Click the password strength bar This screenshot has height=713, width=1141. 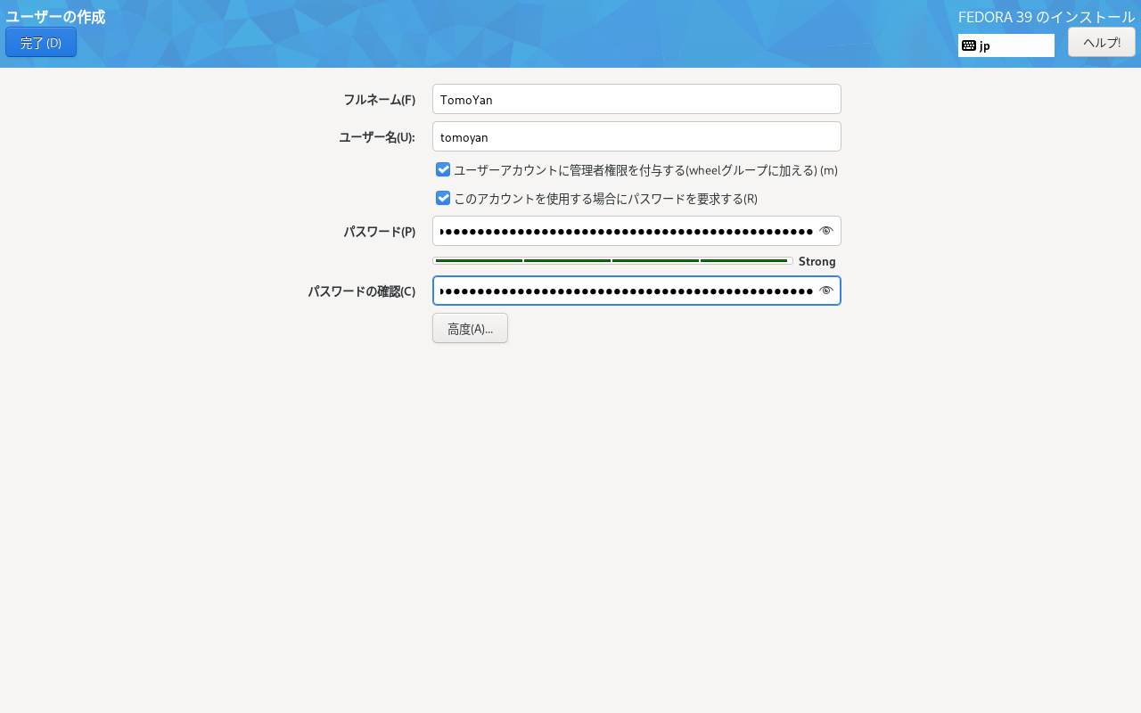click(x=612, y=260)
